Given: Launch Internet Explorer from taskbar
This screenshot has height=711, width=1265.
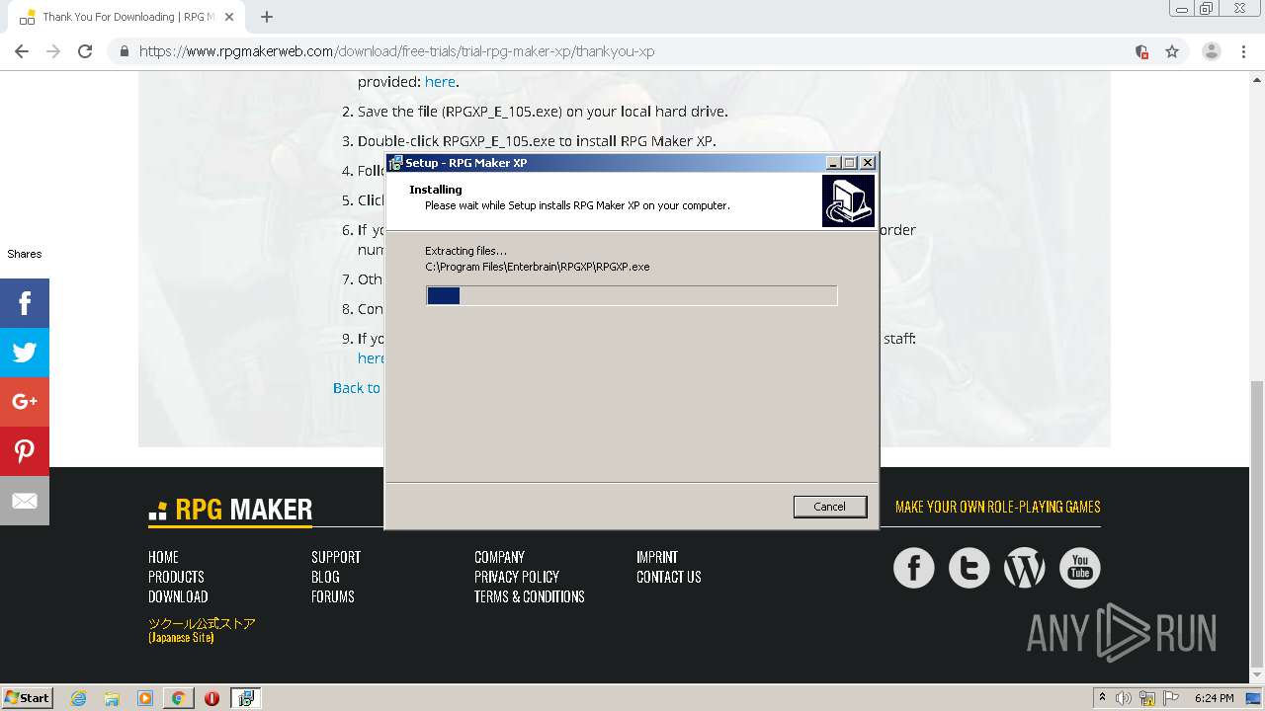Looking at the screenshot, I should [x=79, y=698].
